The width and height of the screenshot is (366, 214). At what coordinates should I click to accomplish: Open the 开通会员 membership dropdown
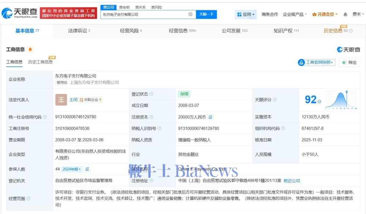(325, 15)
